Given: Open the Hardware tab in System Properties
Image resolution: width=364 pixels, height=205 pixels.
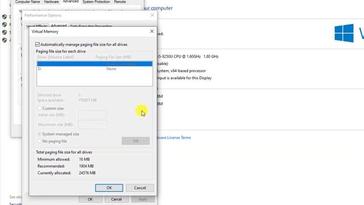Looking at the screenshot, I should point(51,2).
